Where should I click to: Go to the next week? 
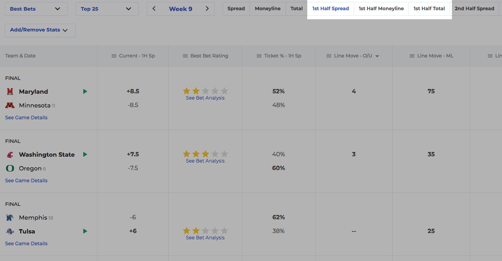(x=207, y=9)
